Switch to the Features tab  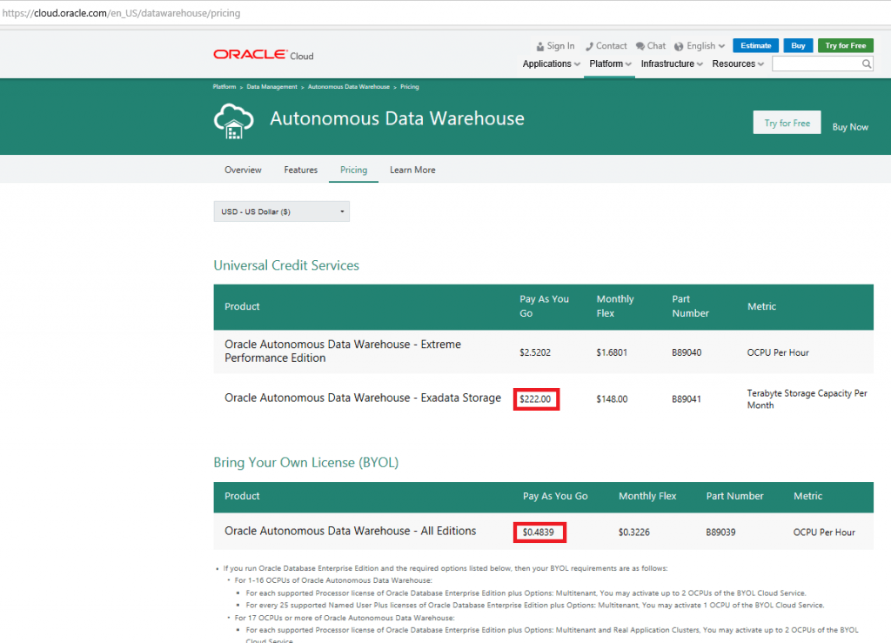pos(300,170)
